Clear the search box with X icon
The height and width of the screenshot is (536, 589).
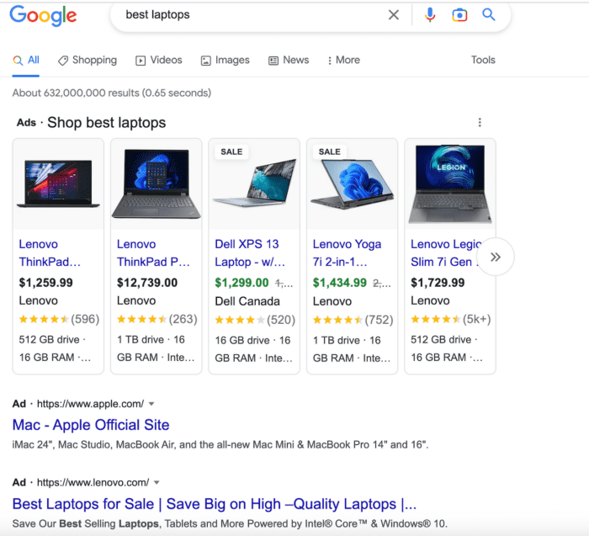[x=393, y=15]
